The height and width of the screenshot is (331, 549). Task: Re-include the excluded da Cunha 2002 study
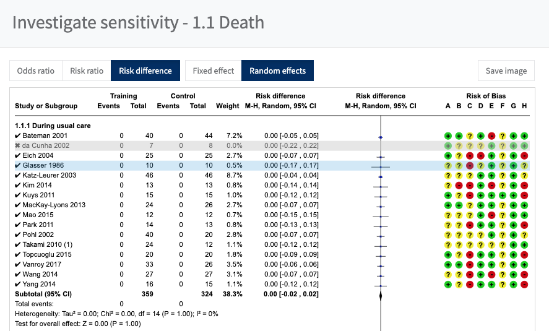(18, 145)
